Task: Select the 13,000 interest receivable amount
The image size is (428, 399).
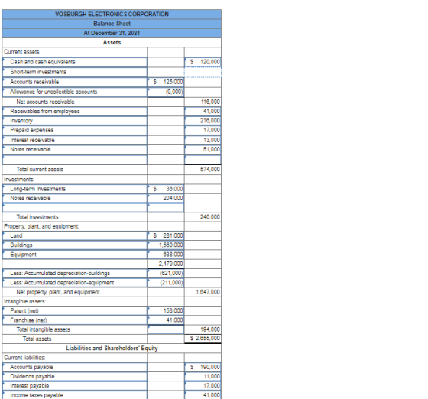Action: point(203,140)
